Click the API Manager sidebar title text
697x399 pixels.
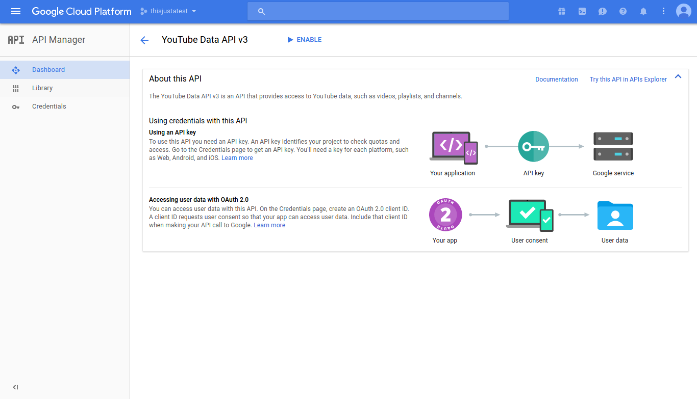point(59,40)
